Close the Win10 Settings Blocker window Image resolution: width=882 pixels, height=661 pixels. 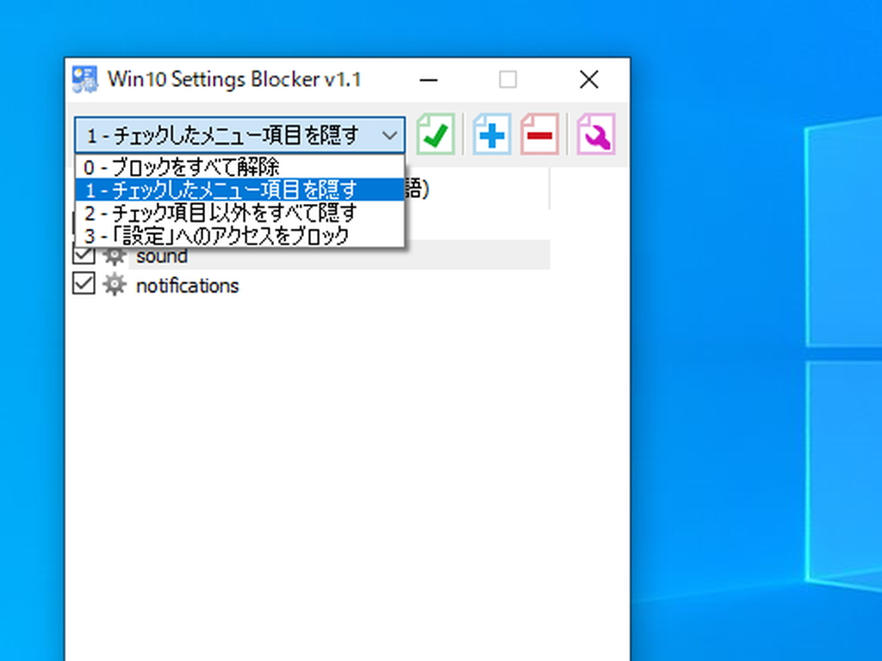click(x=589, y=80)
